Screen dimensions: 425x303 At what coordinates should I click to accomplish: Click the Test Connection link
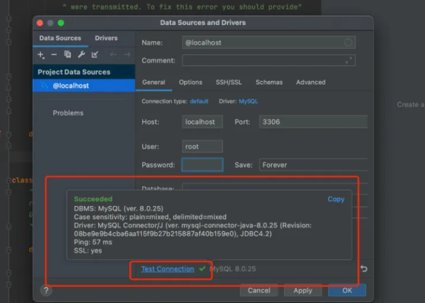[x=168, y=269]
